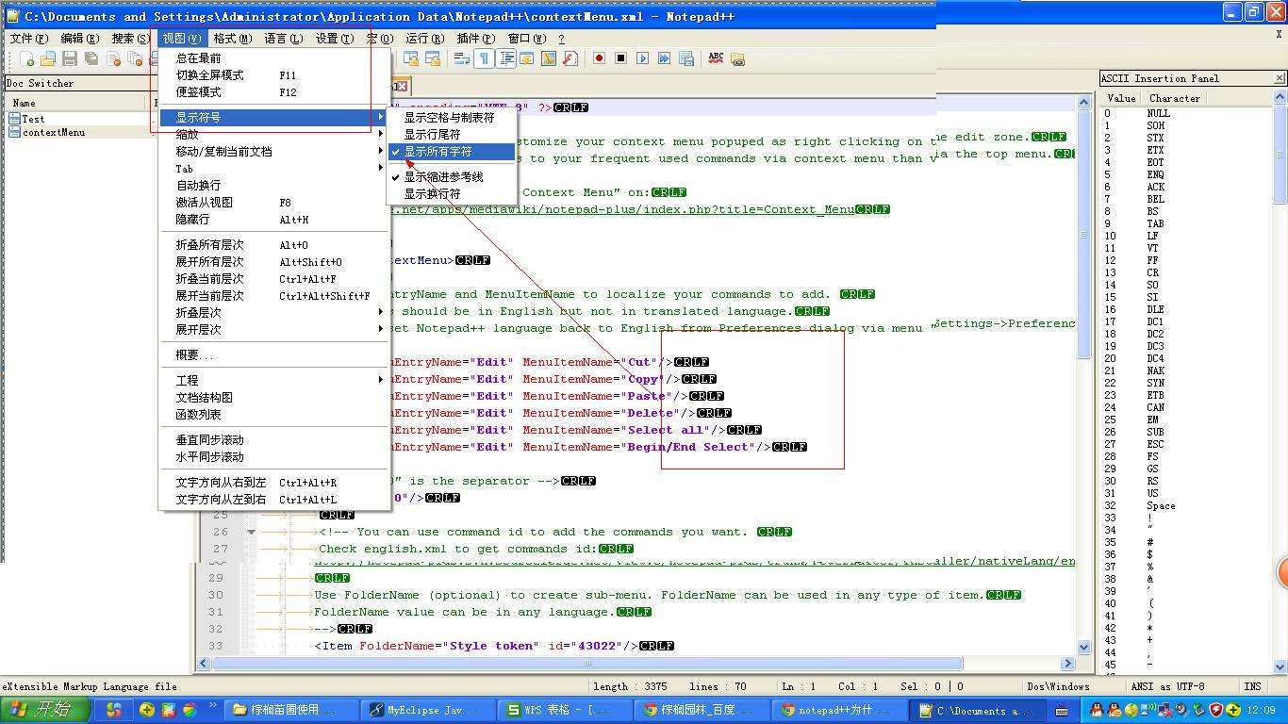The width and height of the screenshot is (1288, 724).
Task: Toggle 显示缩进参考线 checked menu item
Action: pos(452,177)
